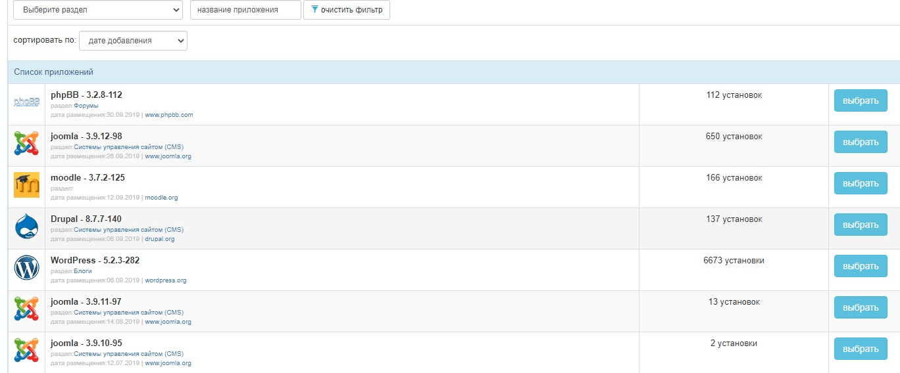This screenshot has width=900, height=373.
Task: Click the WordPress logo icon
Action: 26,267
